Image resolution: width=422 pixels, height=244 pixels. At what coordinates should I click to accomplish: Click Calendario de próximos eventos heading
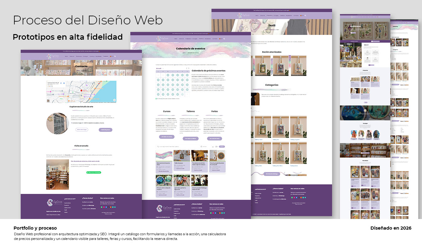pyautogui.click(x=208, y=71)
